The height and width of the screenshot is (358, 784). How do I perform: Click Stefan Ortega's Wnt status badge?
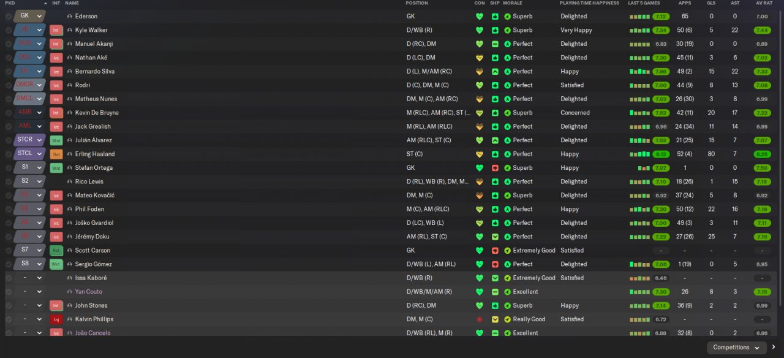[x=56, y=168]
